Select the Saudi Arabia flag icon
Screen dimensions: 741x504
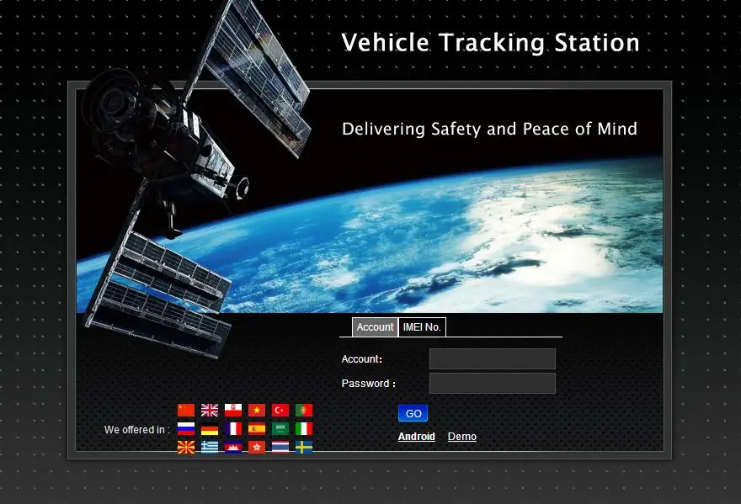pos(280,428)
